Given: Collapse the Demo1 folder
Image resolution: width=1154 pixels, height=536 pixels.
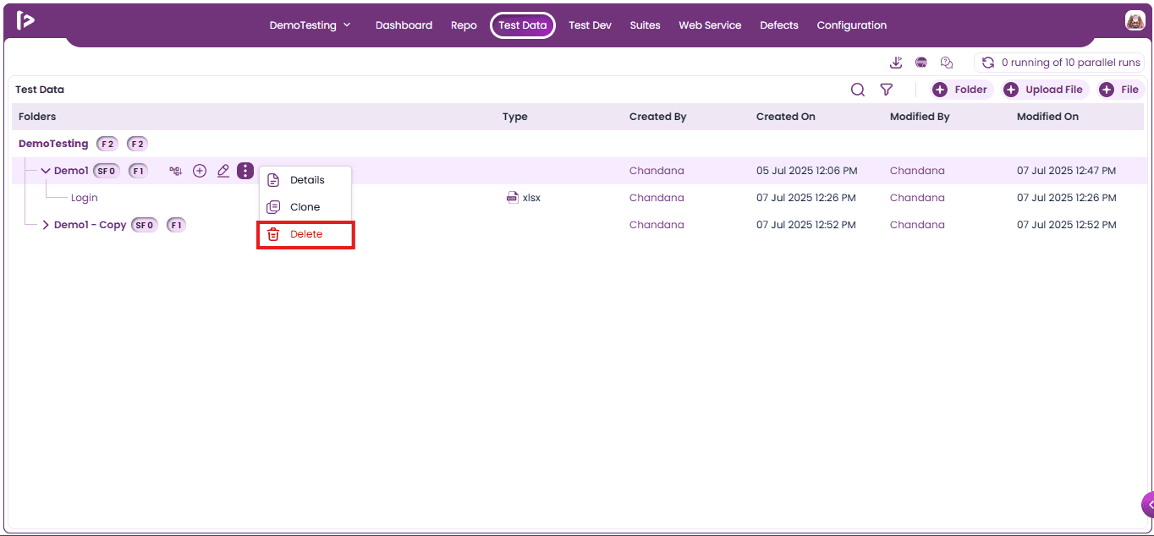Looking at the screenshot, I should tap(46, 171).
